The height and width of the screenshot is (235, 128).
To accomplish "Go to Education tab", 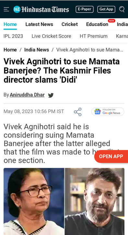I will click(x=97, y=24).
